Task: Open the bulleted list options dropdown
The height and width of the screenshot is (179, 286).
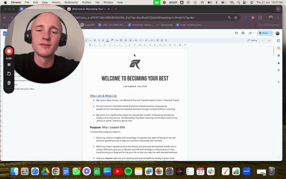Action: click(149, 40)
